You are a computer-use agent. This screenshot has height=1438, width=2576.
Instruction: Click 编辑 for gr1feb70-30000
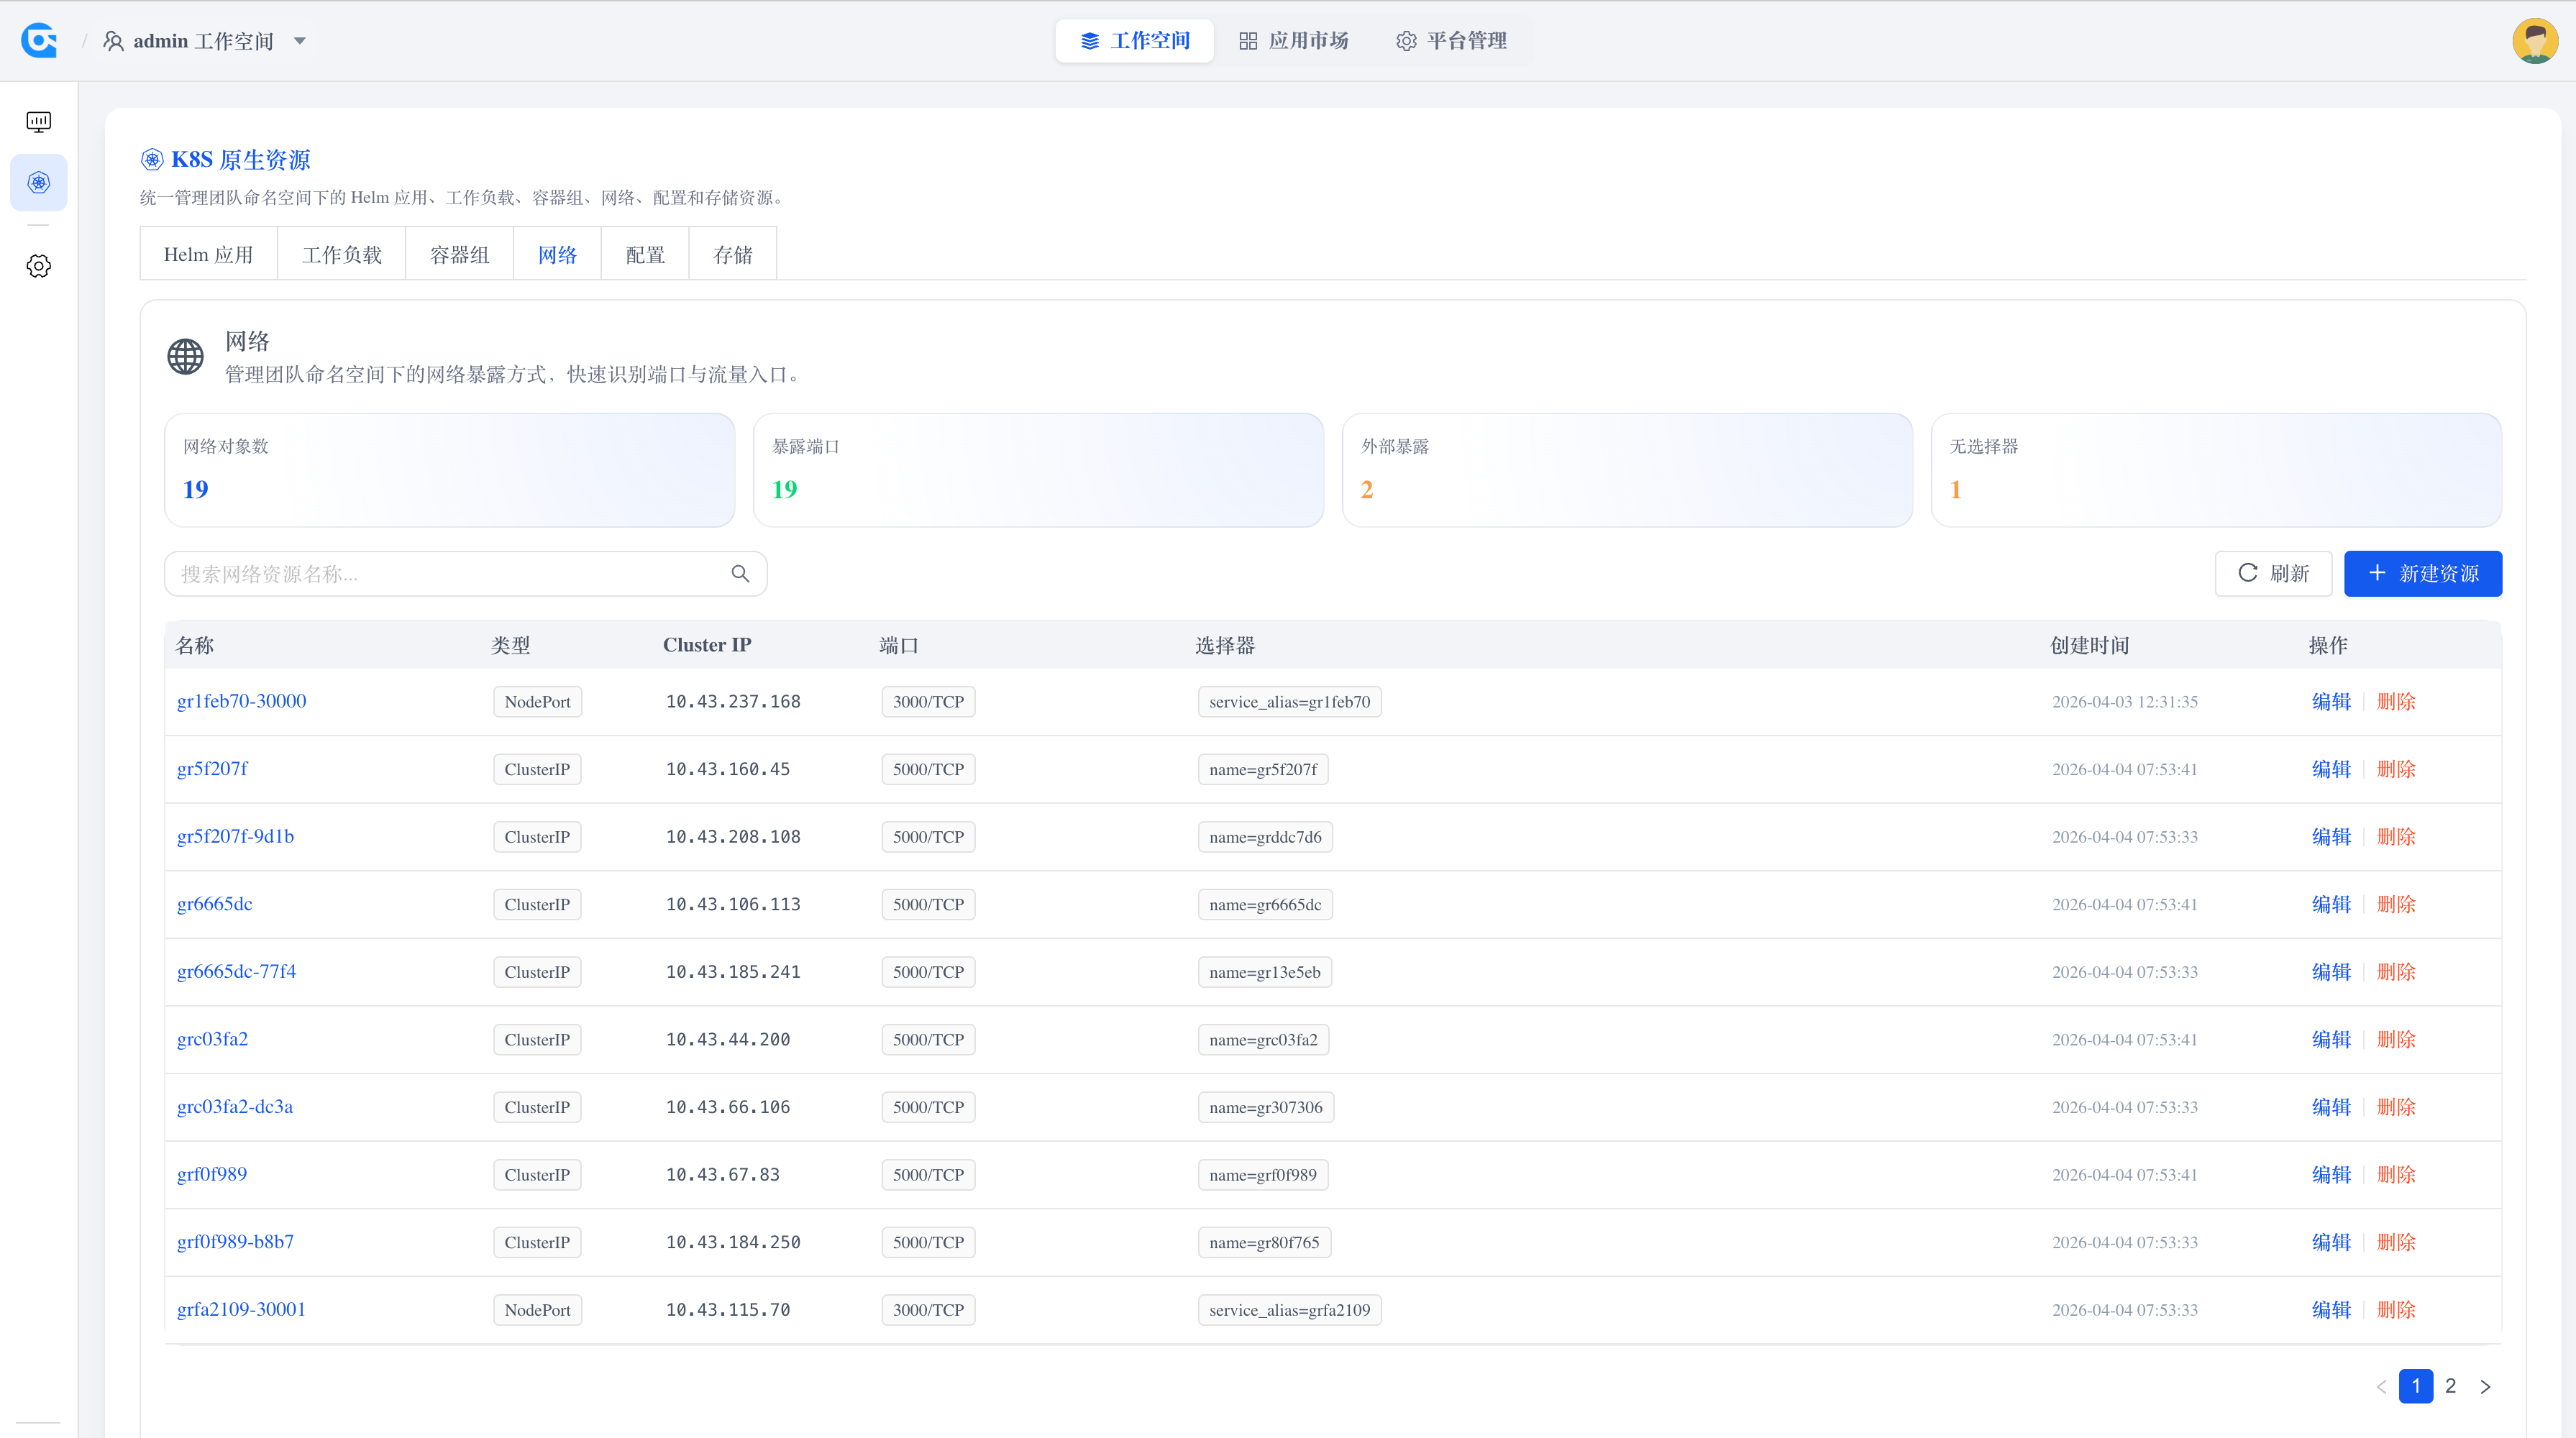[x=2331, y=701]
